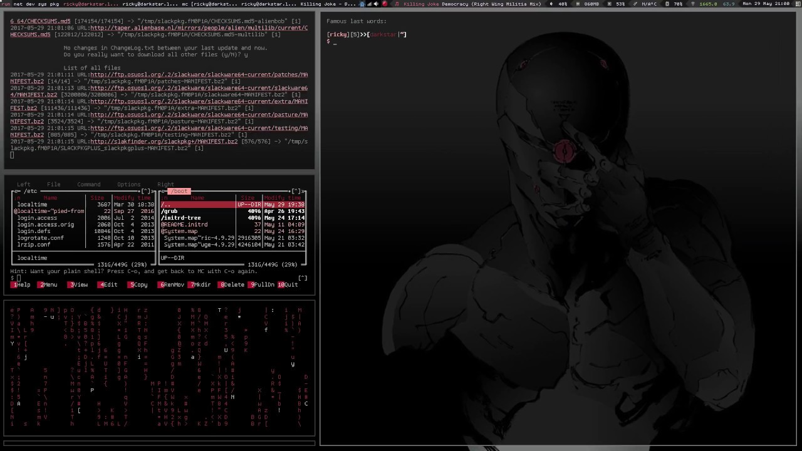This screenshot has height=451, width=802.
Task: Click the /boot panel path title
Action: point(180,191)
